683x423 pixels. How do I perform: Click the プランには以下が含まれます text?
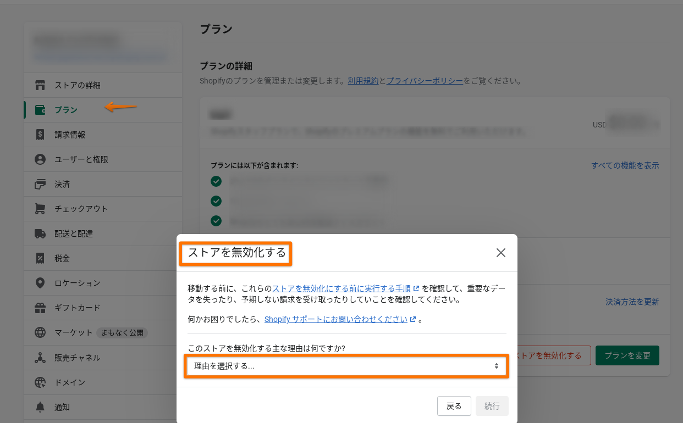254,165
